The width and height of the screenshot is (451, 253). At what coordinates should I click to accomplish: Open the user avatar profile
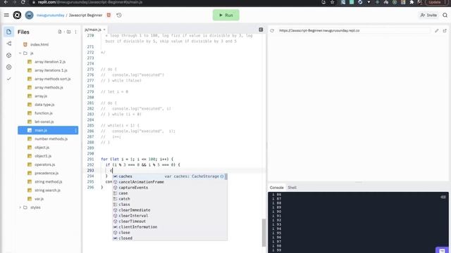click(29, 15)
